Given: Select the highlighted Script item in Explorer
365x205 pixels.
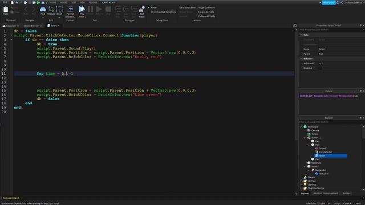Looking at the screenshot, I should point(330,155).
